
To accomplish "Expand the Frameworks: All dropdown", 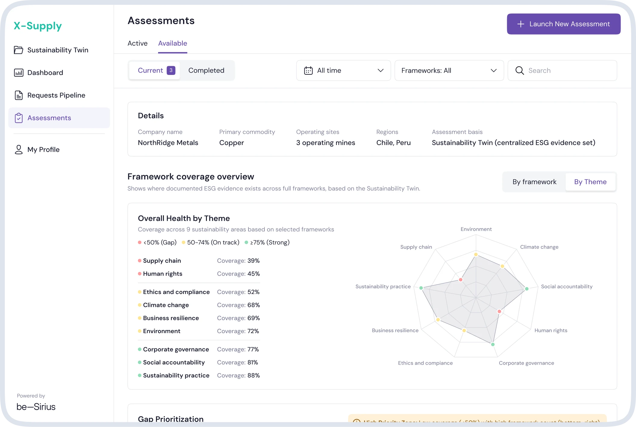I will point(449,70).
